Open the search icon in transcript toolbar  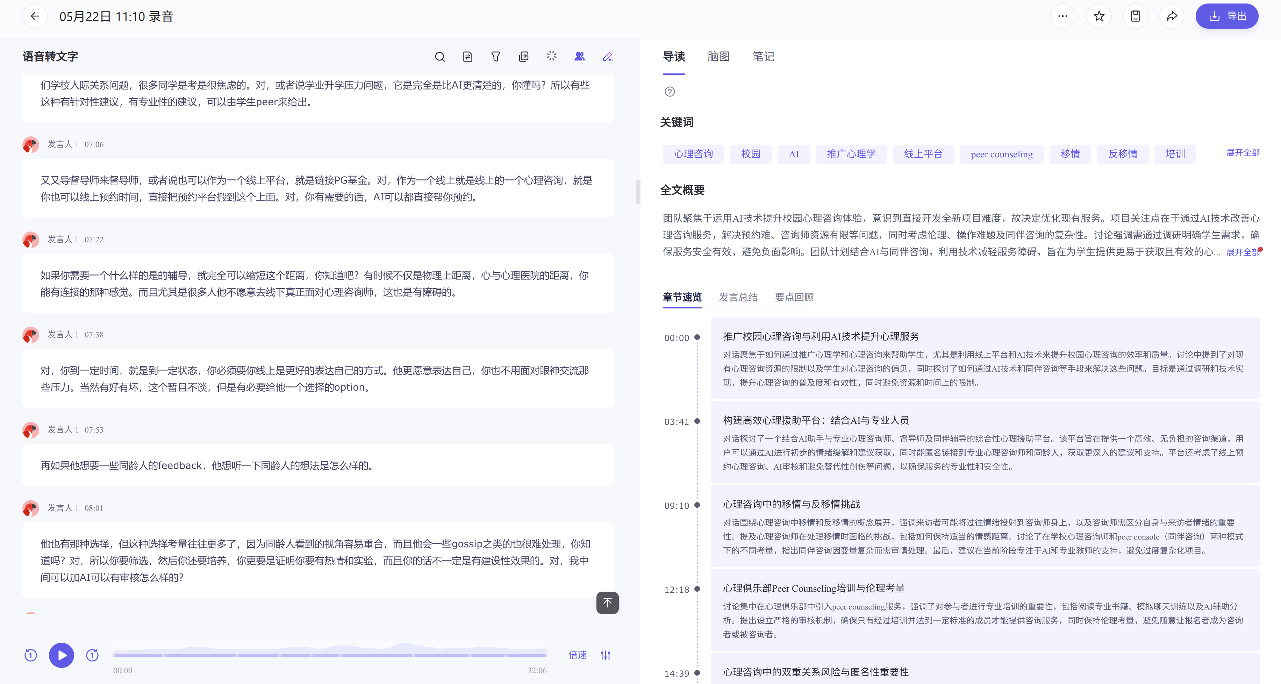tap(439, 57)
